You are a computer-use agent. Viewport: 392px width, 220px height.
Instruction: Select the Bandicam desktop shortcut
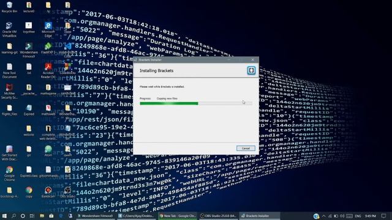pos(48,192)
